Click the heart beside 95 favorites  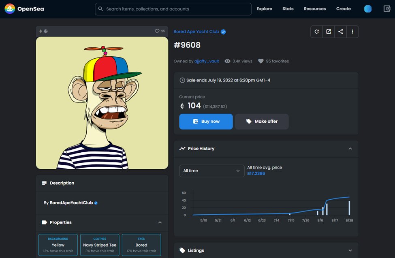[x=261, y=61]
